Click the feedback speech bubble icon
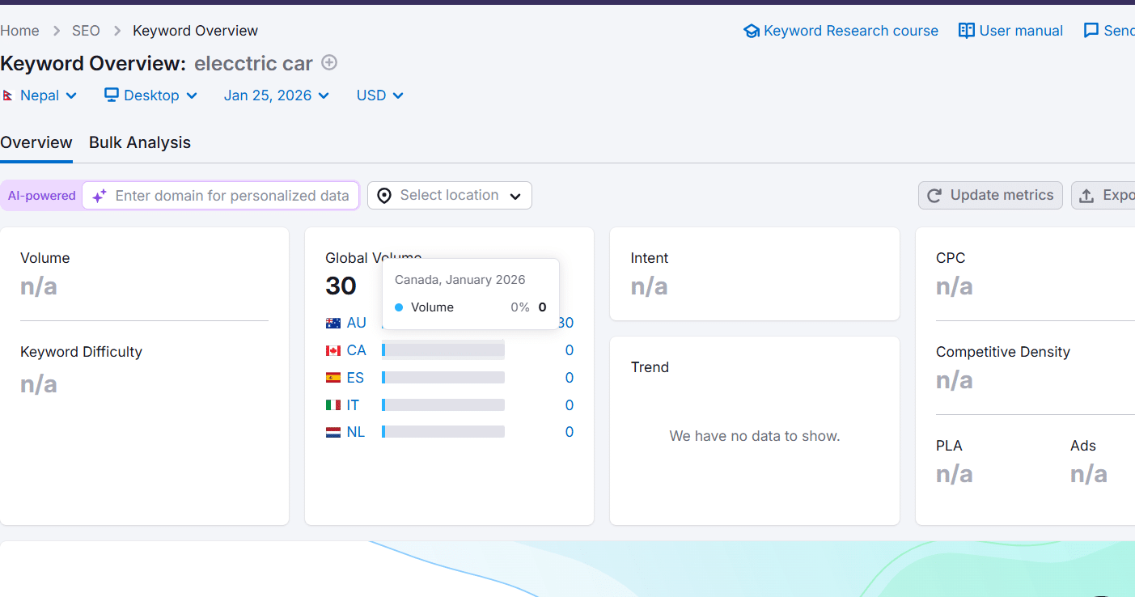 (1091, 31)
